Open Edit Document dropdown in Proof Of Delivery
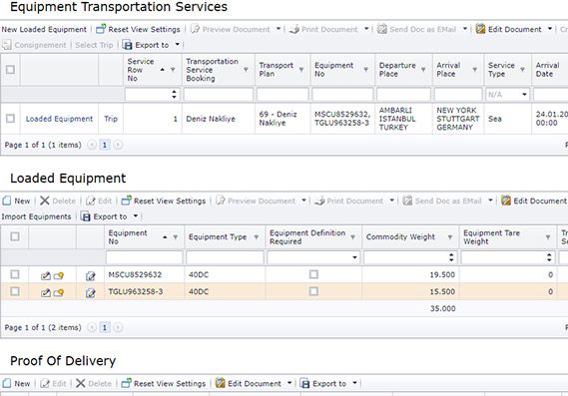Image resolution: width=568 pixels, height=396 pixels. click(289, 383)
